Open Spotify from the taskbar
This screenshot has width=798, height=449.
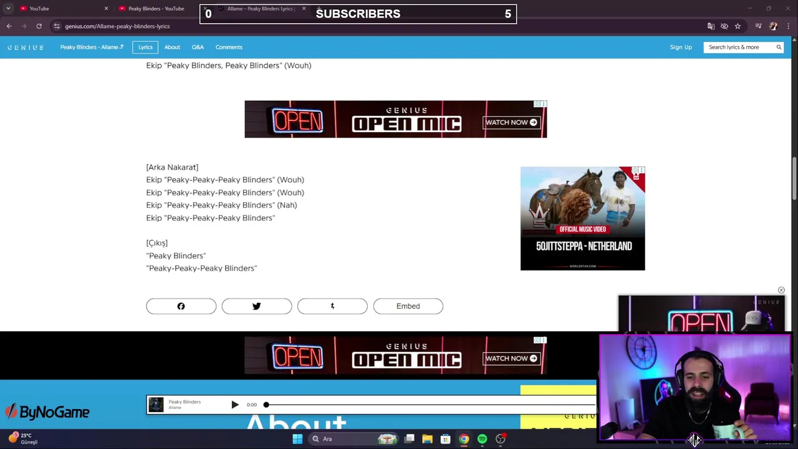(x=482, y=439)
